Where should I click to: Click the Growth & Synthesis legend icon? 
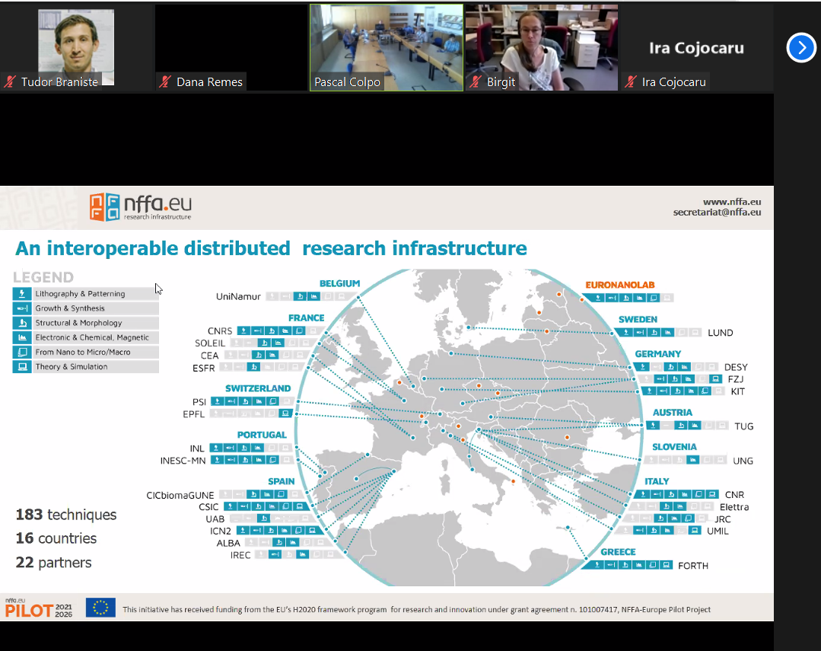(23, 308)
